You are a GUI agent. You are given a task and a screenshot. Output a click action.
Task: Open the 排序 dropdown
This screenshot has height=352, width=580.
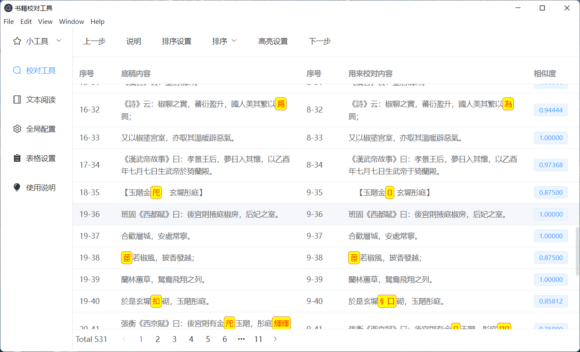tap(225, 41)
